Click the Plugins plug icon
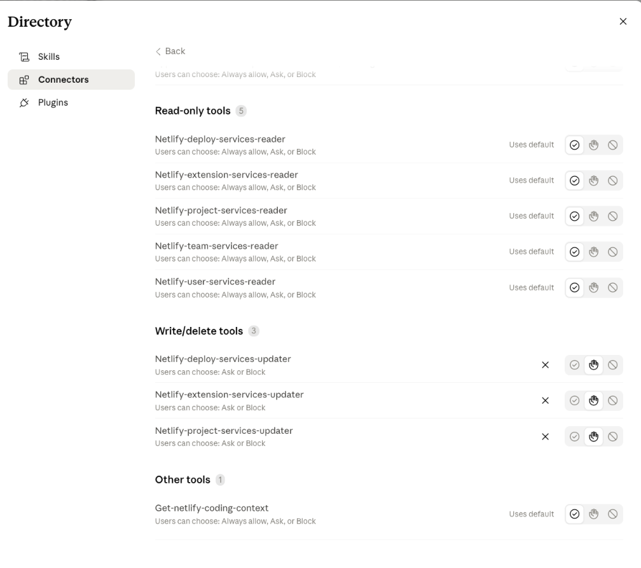The image size is (641, 568). pyautogui.click(x=24, y=102)
